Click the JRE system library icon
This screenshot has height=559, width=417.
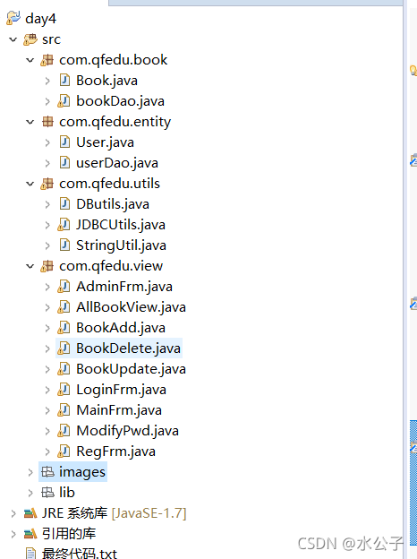pos(30,513)
